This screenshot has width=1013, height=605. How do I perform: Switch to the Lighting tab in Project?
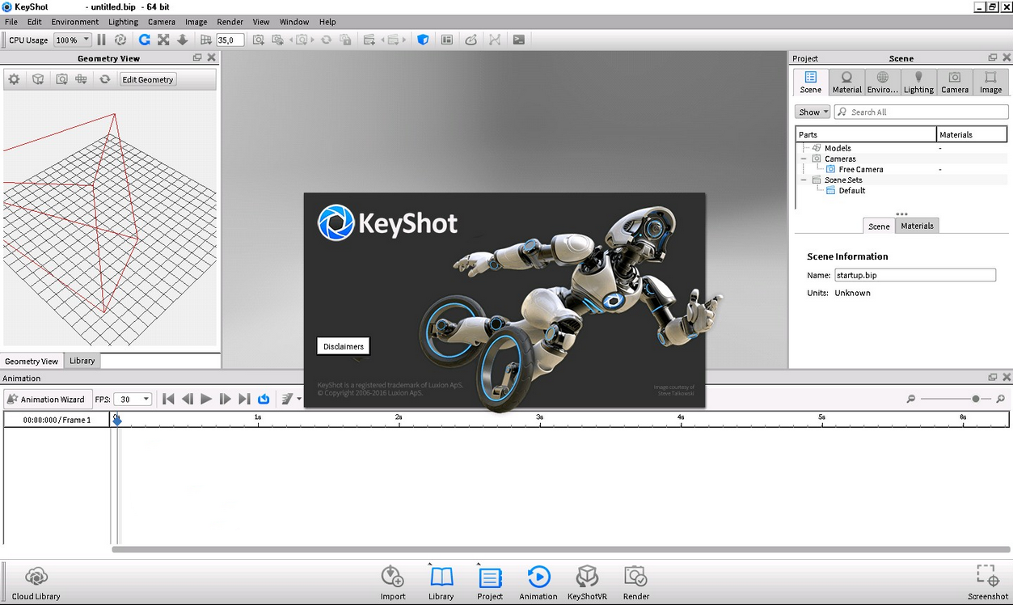tap(918, 82)
